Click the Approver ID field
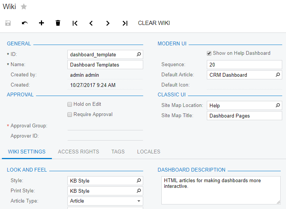 pyautogui.click(x=105, y=136)
